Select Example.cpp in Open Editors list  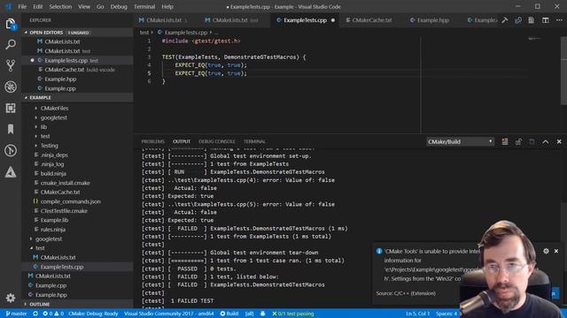(x=60, y=88)
